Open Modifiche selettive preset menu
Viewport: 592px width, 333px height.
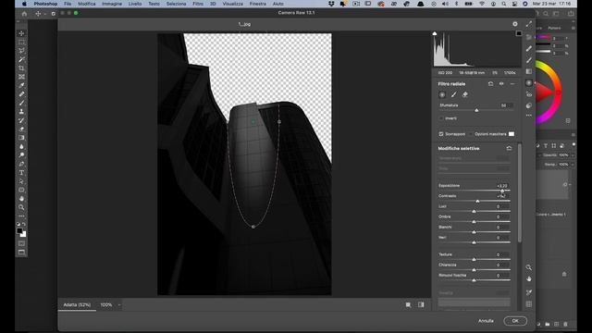pyautogui.click(x=509, y=148)
